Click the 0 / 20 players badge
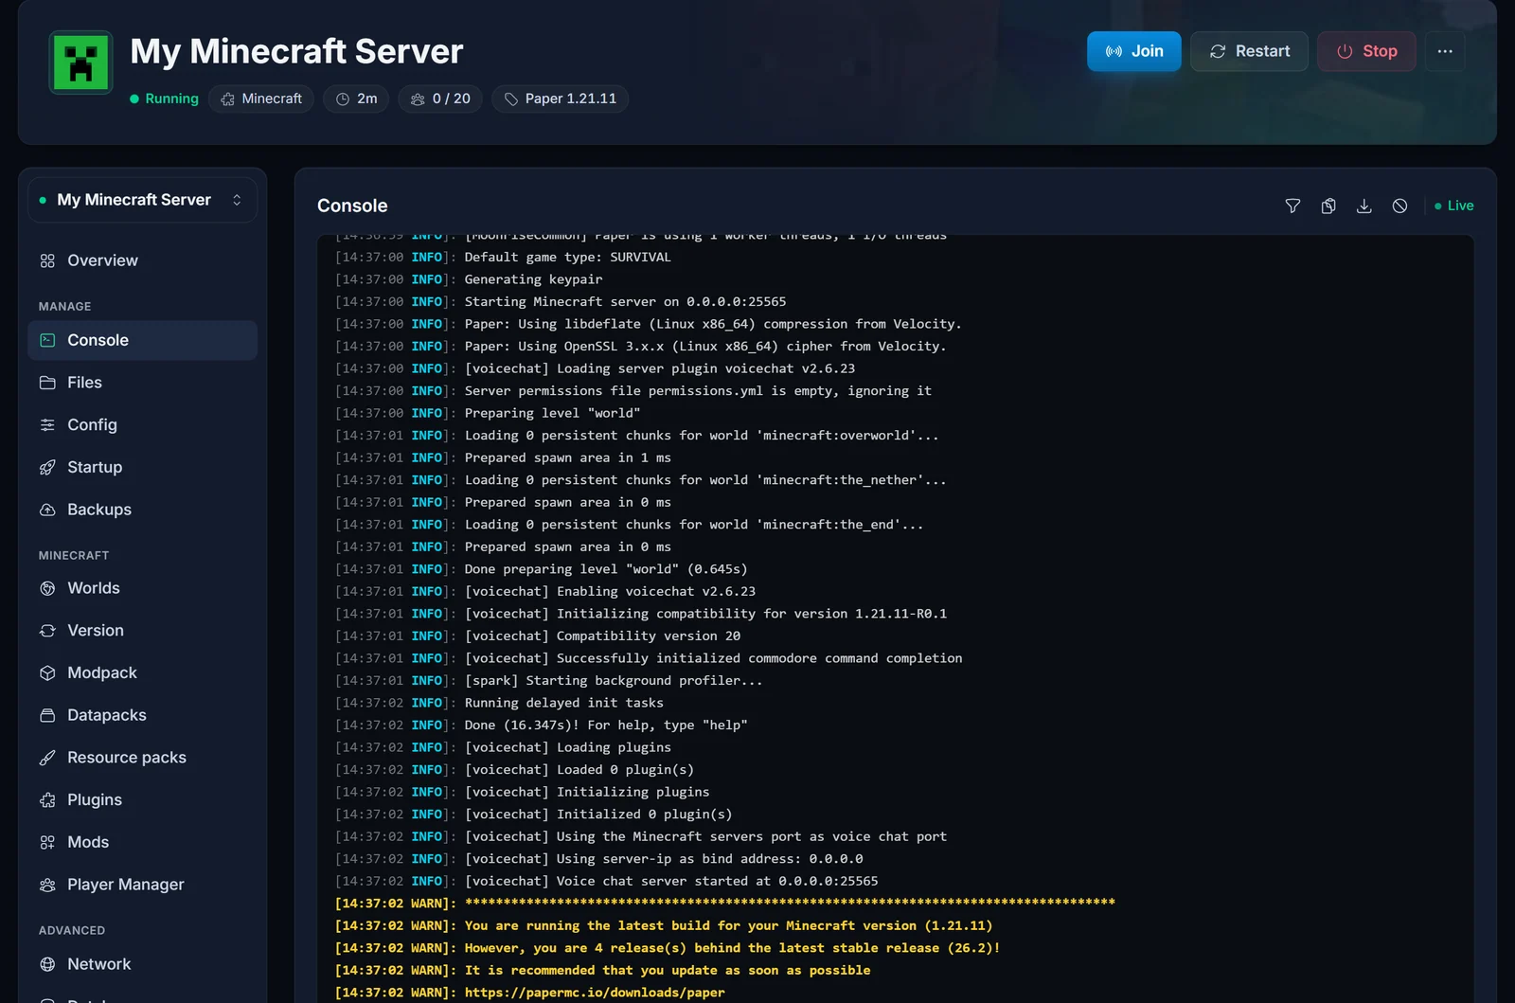The image size is (1515, 1003). (440, 99)
